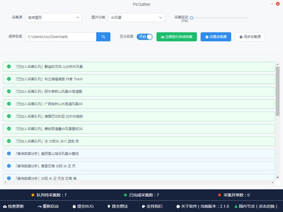This screenshot has width=283, height=212.
Task: Click the 重新启动 restart icon
Action: tap(40, 207)
